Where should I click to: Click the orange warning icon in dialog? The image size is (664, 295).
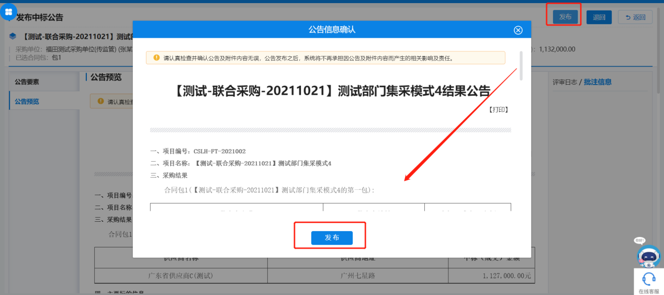pos(156,58)
